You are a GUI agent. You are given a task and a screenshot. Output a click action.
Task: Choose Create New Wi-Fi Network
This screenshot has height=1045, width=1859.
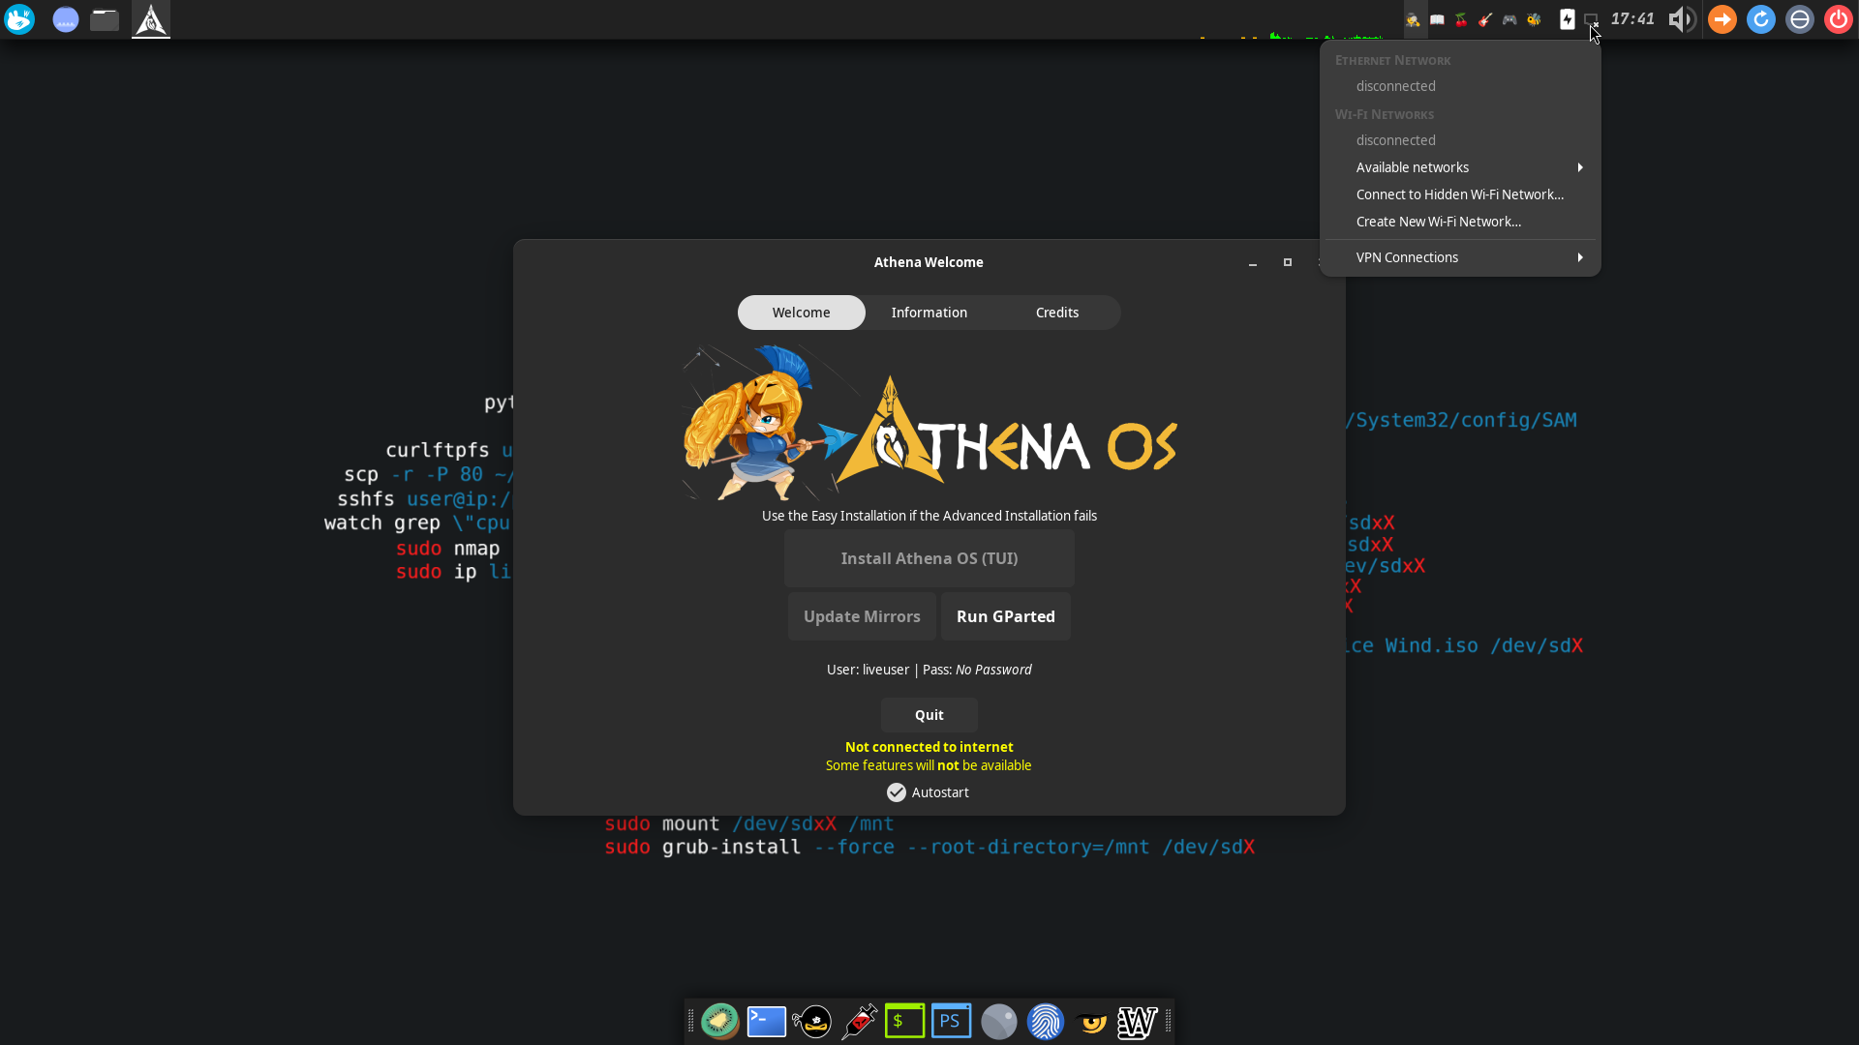(x=1460, y=222)
